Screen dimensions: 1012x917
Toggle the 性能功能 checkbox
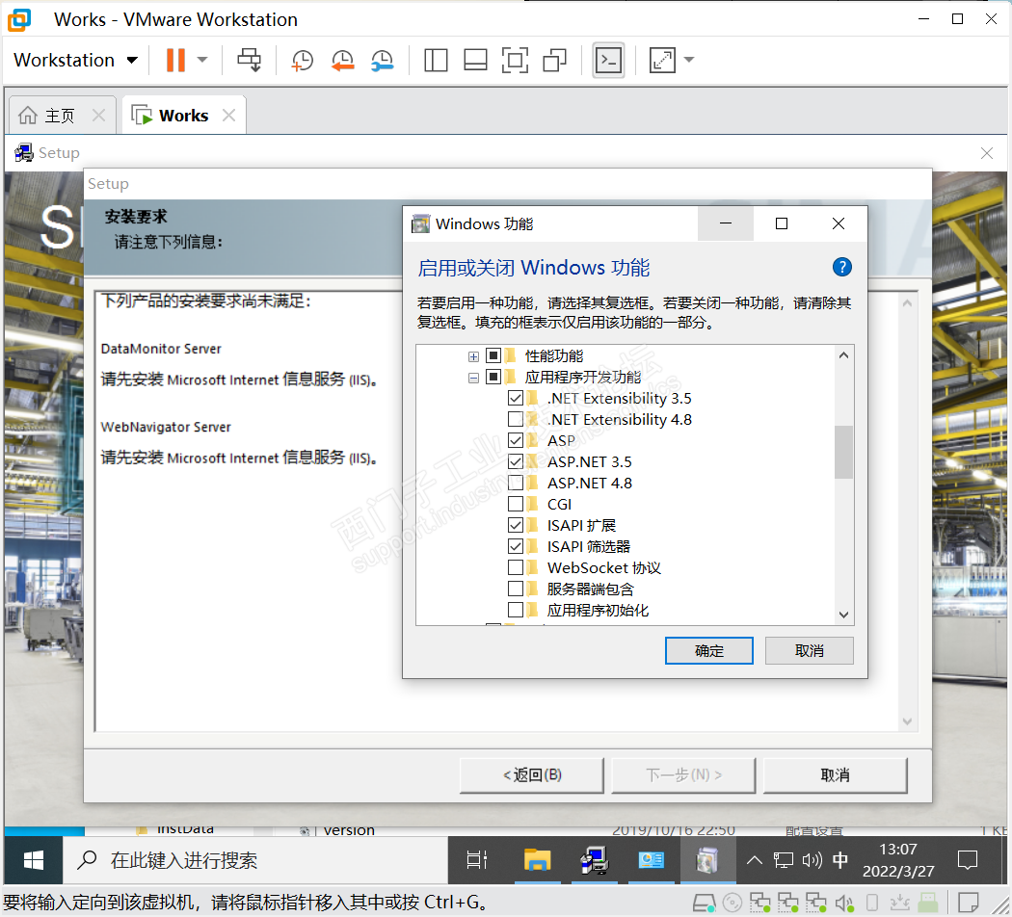pyautogui.click(x=493, y=355)
